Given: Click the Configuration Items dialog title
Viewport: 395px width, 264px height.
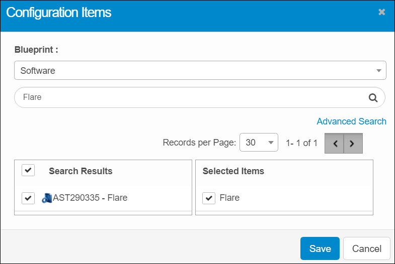Looking at the screenshot, I should pyautogui.click(x=59, y=13).
